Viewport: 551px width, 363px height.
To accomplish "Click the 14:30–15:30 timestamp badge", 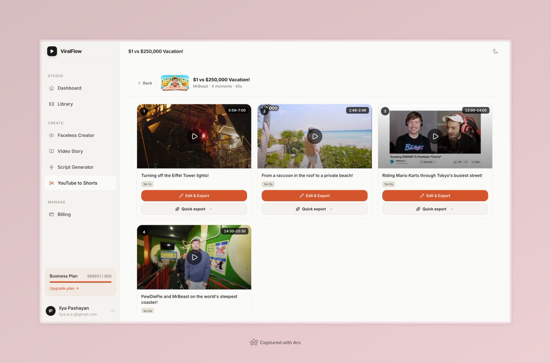I will click(x=235, y=231).
